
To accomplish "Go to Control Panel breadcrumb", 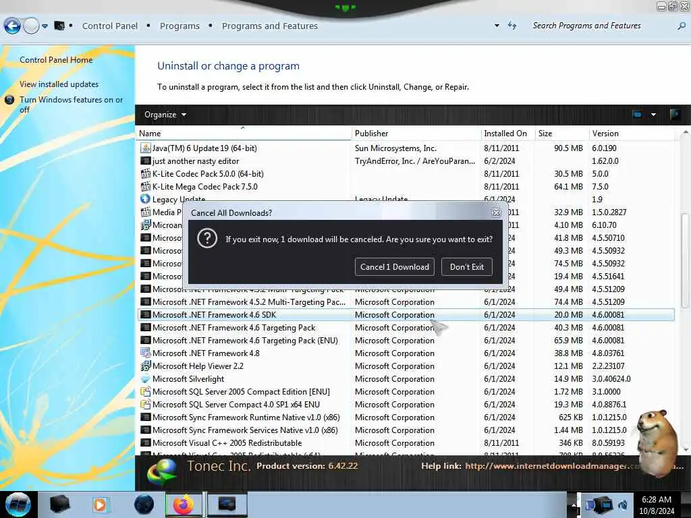I will [110, 26].
